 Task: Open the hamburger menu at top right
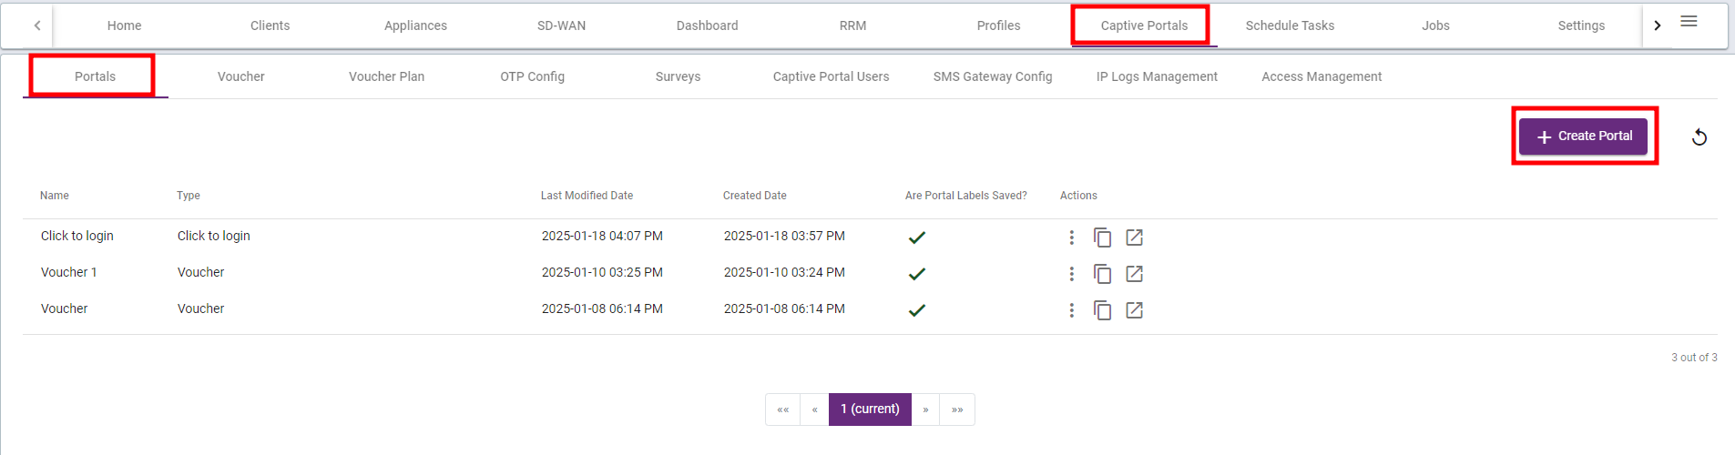point(1689,22)
